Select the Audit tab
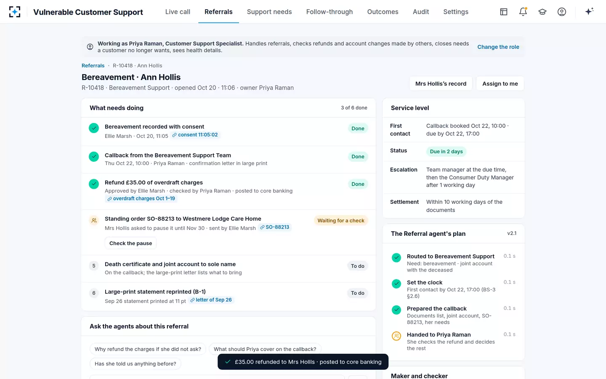This screenshot has width=606, height=379. 421,12
